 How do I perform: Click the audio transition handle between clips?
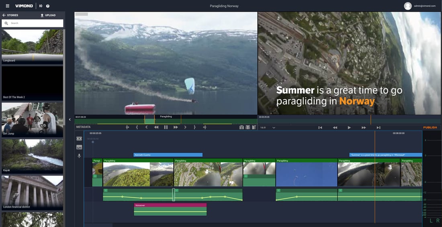[x=174, y=195]
